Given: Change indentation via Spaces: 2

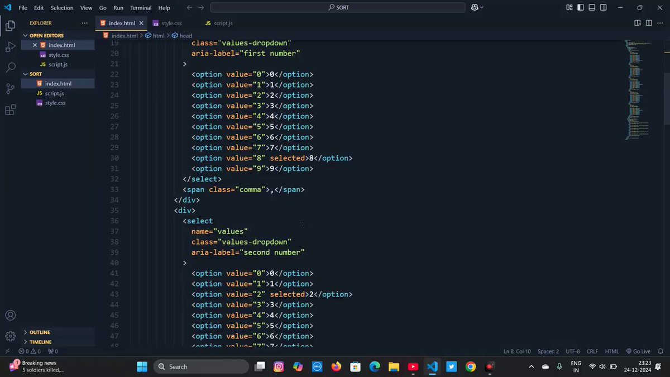Looking at the screenshot, I should 548,351.
